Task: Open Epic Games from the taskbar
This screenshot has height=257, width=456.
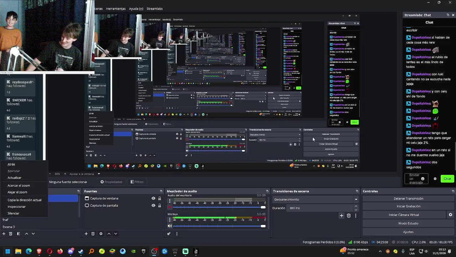Action: pos(144,251)
